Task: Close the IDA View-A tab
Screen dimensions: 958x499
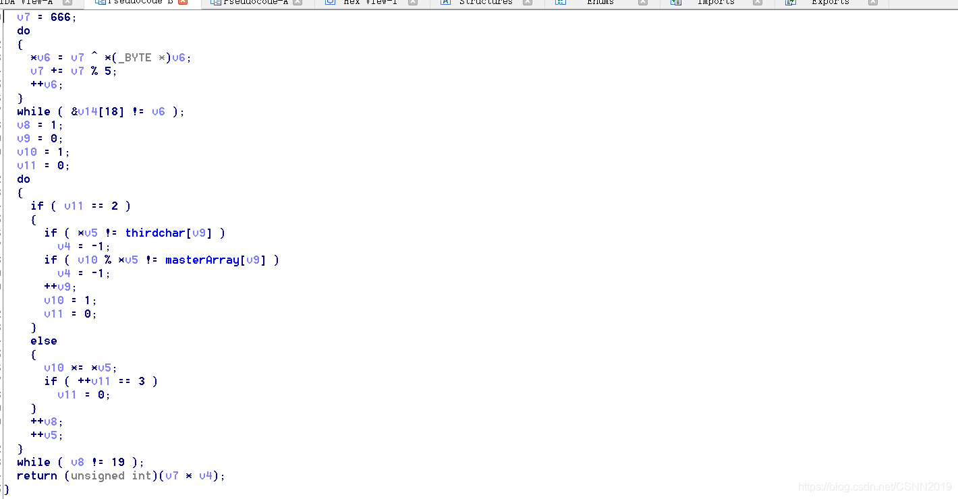Action: 67,3
